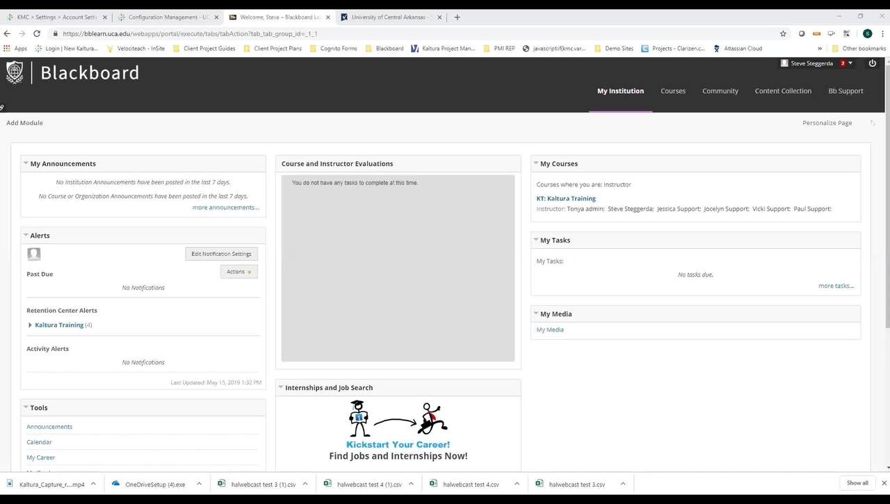Viewport: 890px width, 504px height.
Task: Collapse the Tools module
Action: 26,407
